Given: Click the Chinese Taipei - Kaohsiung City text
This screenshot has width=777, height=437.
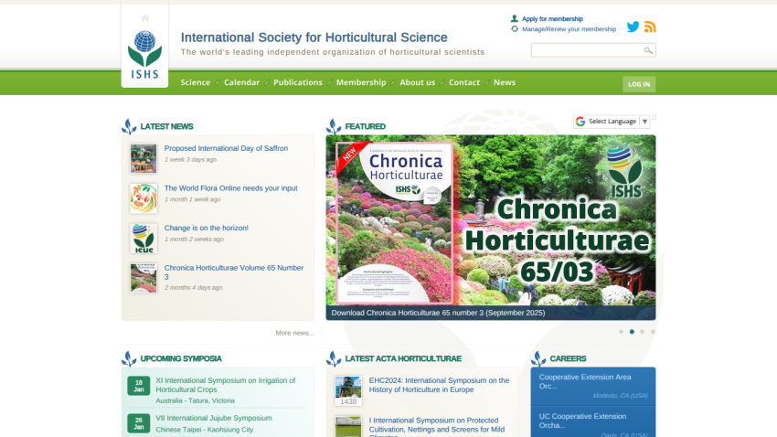Looking at the screenshot, I should (204, 430).
